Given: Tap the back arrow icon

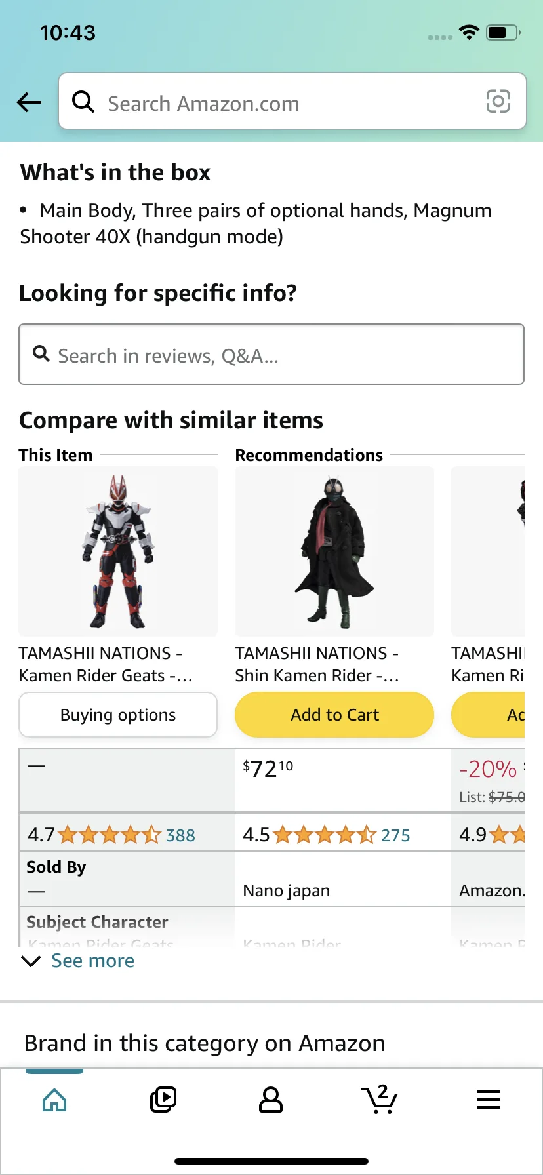Looking at the screenshot, I should coord(29,102).
